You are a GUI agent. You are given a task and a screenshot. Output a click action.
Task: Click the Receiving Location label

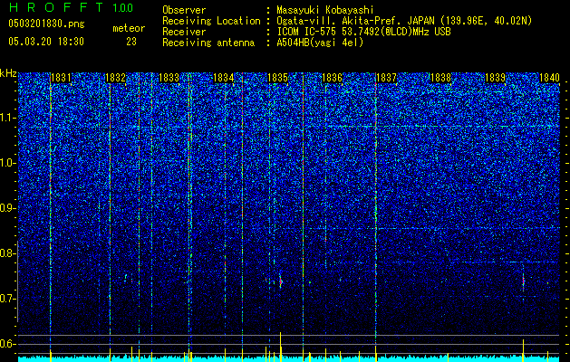[211, 21]
